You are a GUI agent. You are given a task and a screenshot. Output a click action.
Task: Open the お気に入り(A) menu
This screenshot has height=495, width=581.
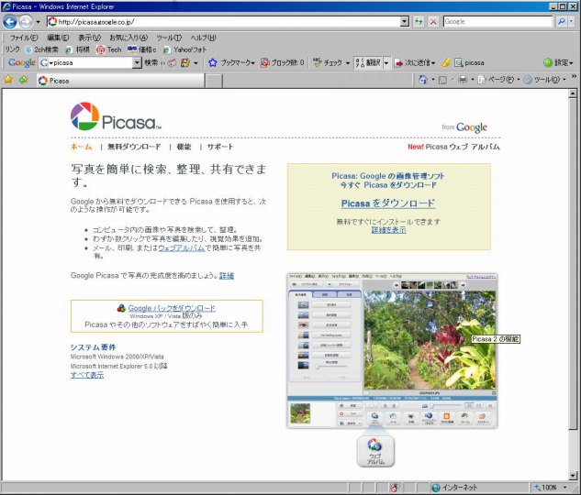click(129, 38)
